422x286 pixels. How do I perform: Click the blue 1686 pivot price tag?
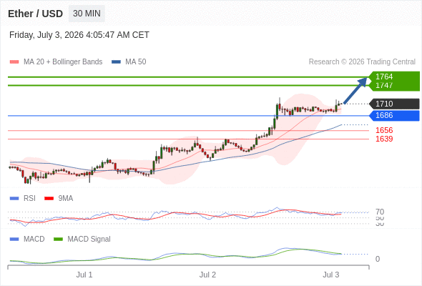coord(394,115)
